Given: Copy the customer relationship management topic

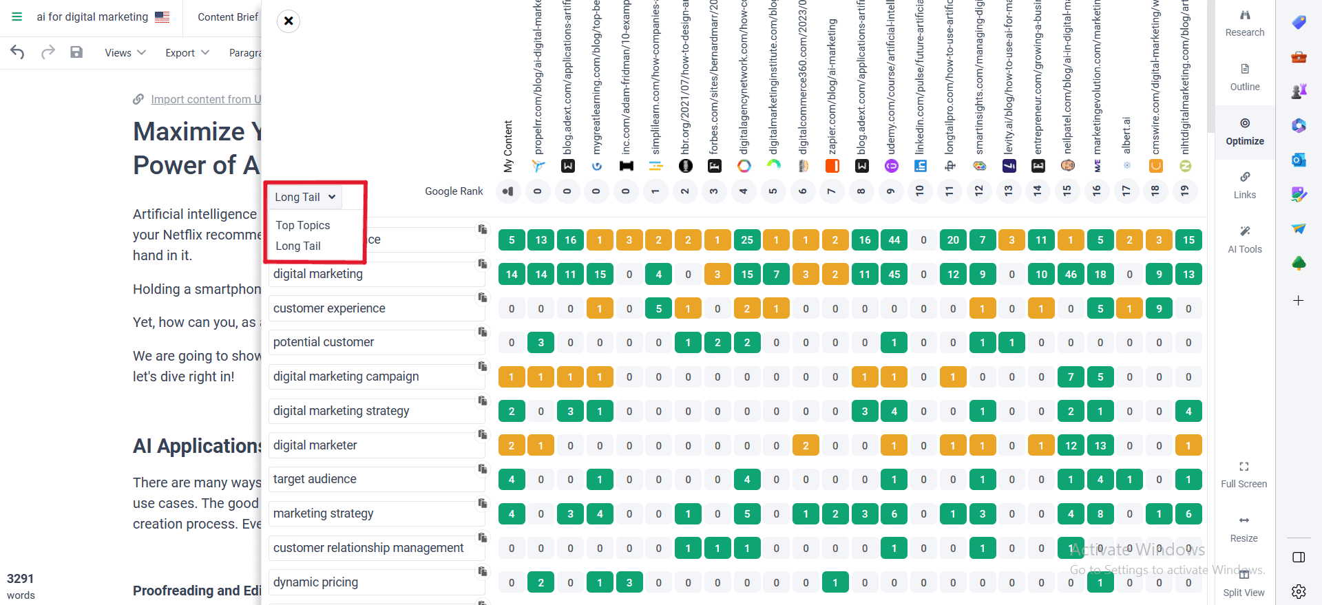Looking at the screenshot, I should click(483, 538).
